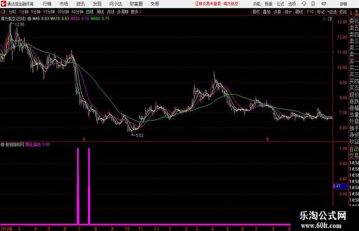
Task: Switch to 1分钟 chart period
Action: pos(24,12)
